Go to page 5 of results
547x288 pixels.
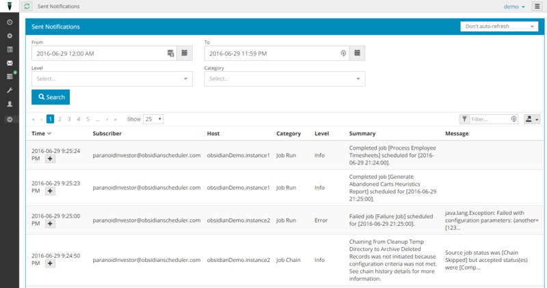point(88,119)
